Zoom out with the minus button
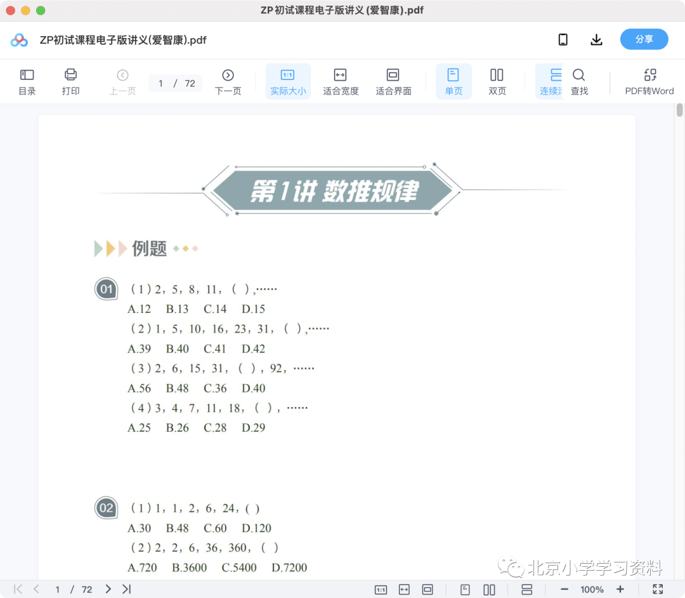This screenshot has height=598, width=685. [564, 590]
